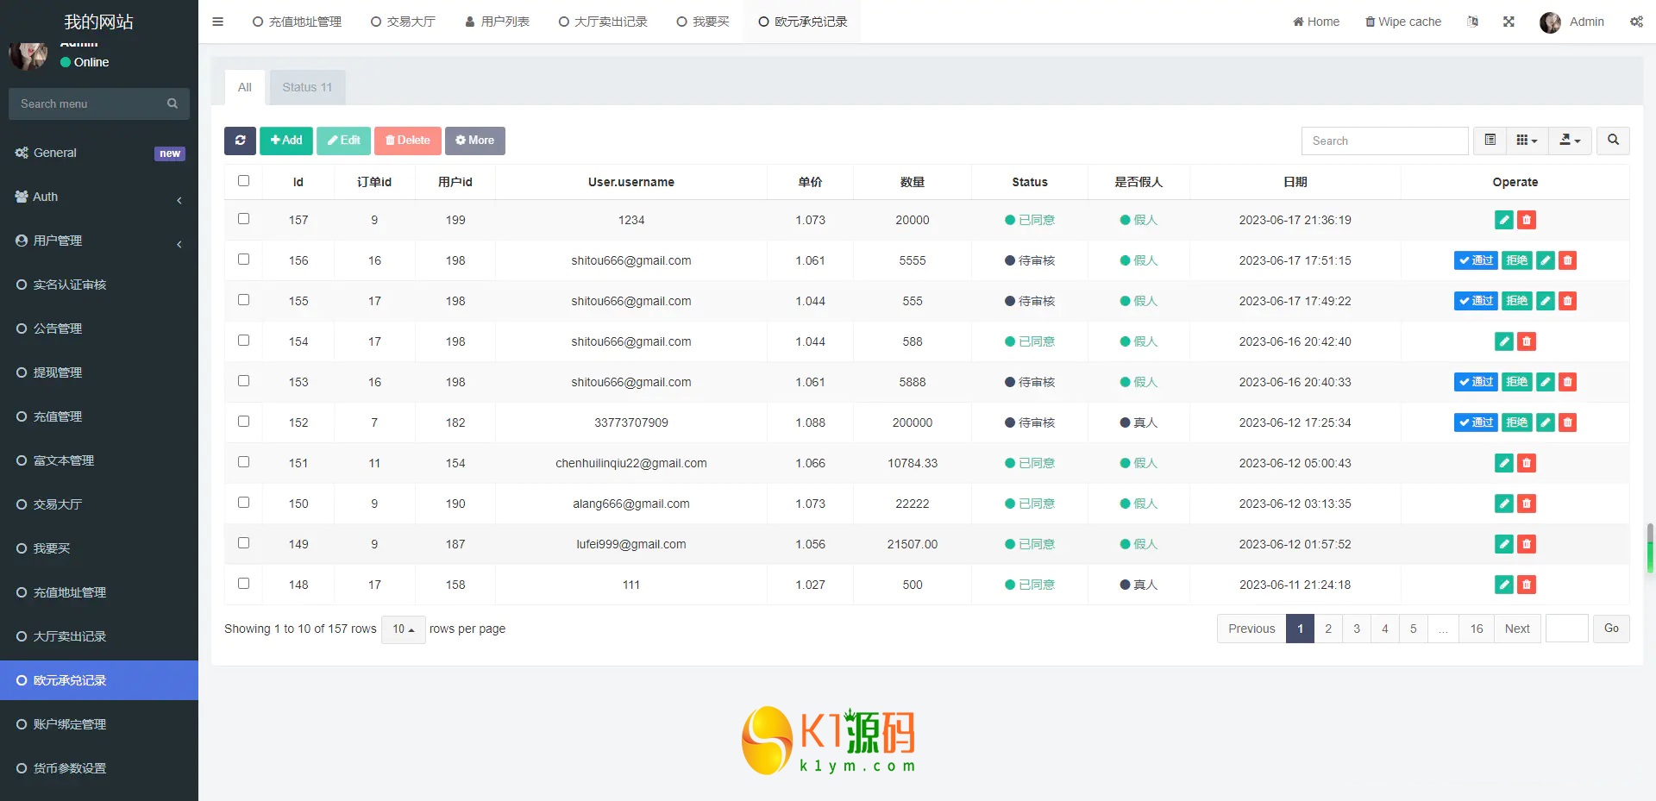The image size is (1656, 801).
Task: Click the refresh table icon button
Action: coord(240,141)
